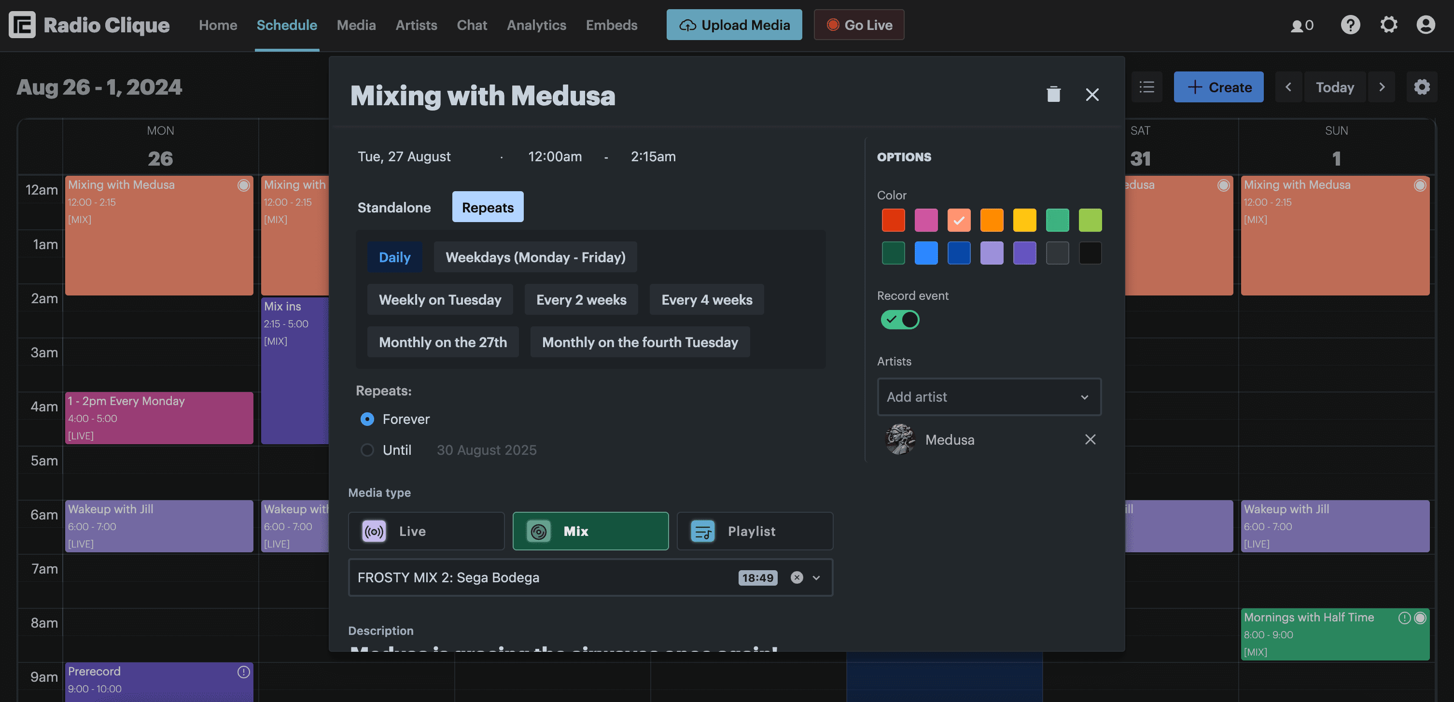Go to the next week with the forward arrow

click(1382, 86)
